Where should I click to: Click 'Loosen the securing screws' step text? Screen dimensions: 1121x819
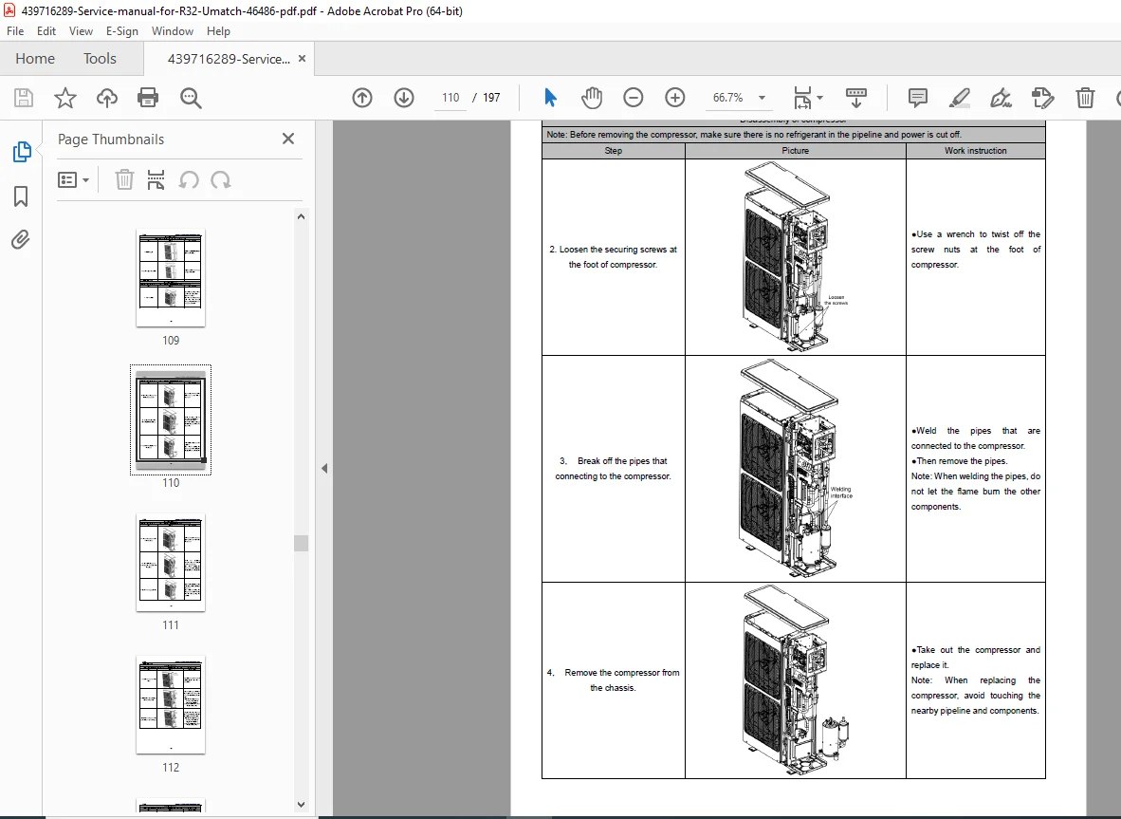[614, 257]
